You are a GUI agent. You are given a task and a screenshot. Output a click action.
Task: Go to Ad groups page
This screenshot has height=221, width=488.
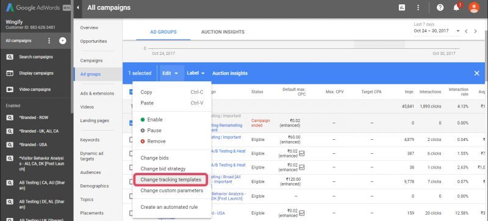[90, 74]
